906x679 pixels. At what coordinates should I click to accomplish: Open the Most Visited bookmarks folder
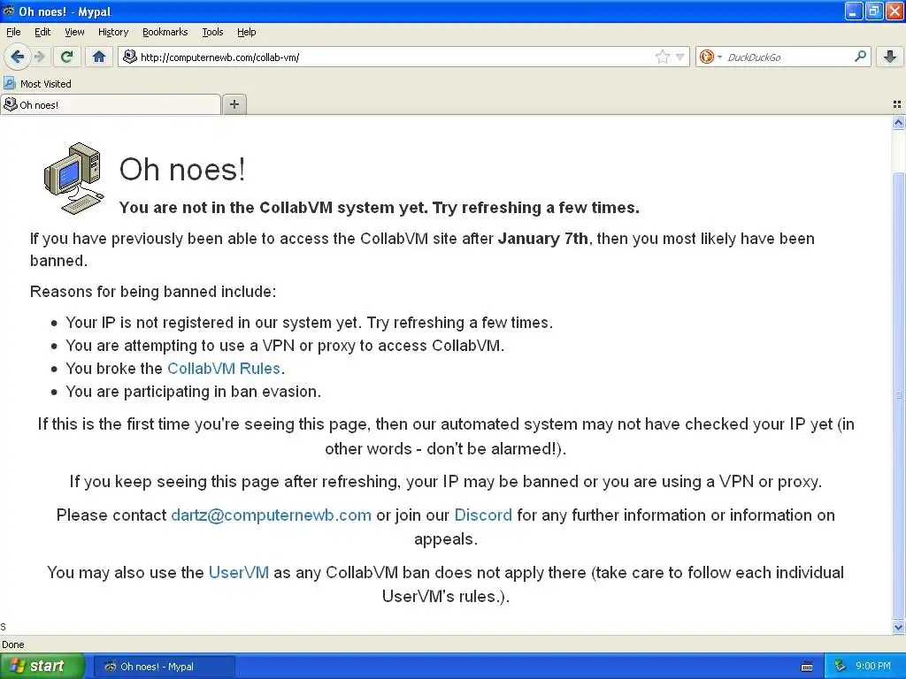(37, 84)
